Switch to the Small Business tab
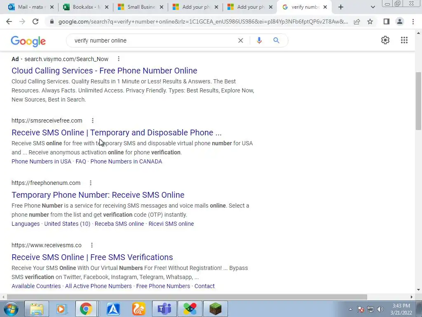This screenshot has height=317, width=422. coord(141,7)
